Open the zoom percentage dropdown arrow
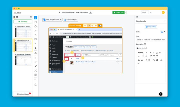The height and width of the screenshot is (107, 180). click(x=151, y=12)
